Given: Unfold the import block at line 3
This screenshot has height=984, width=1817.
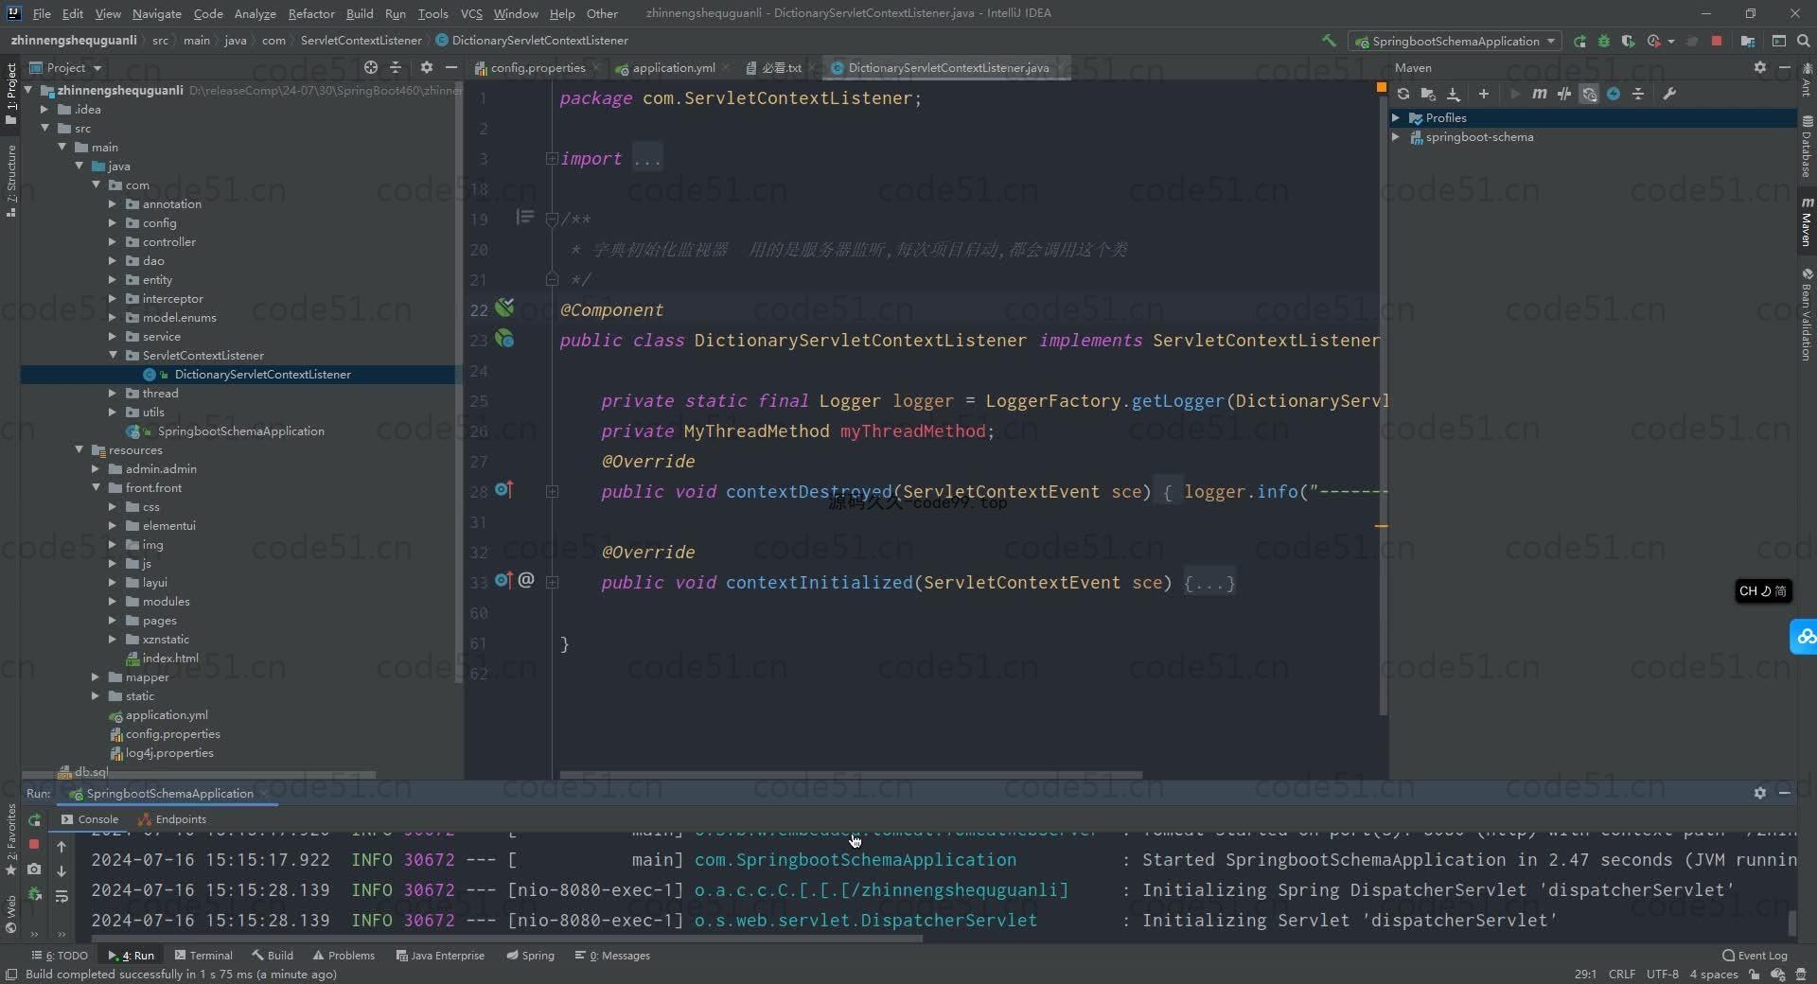Looking at the screenshot, I should (552, 158).
